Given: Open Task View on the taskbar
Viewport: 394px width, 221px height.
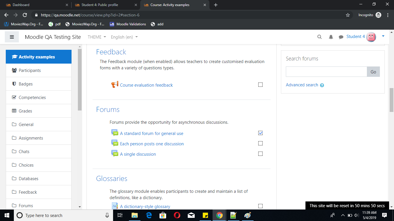Looking at the screenshot, I should coord(120,215).
